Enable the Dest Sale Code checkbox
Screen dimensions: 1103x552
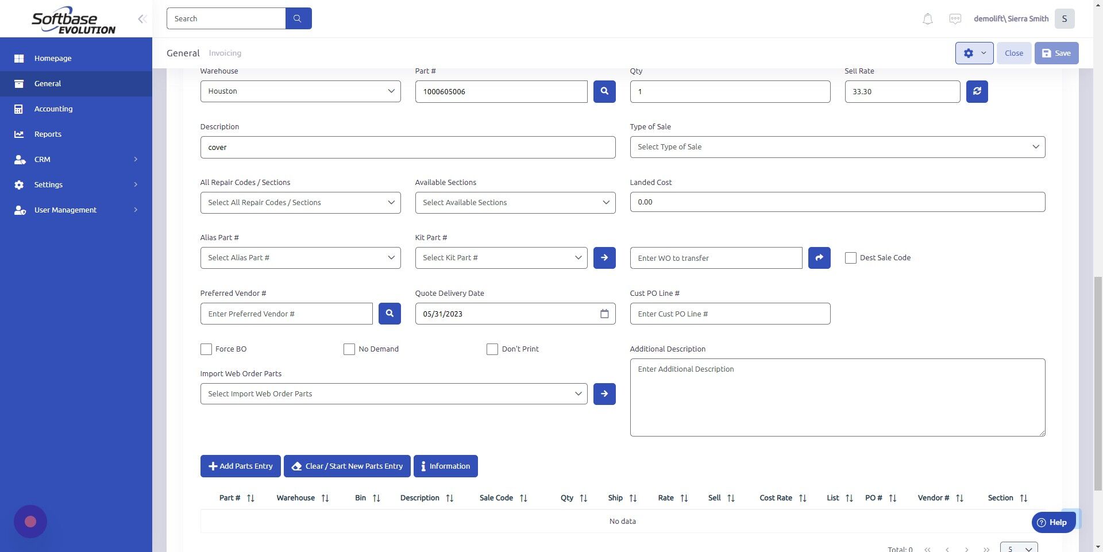pos(851,257)
